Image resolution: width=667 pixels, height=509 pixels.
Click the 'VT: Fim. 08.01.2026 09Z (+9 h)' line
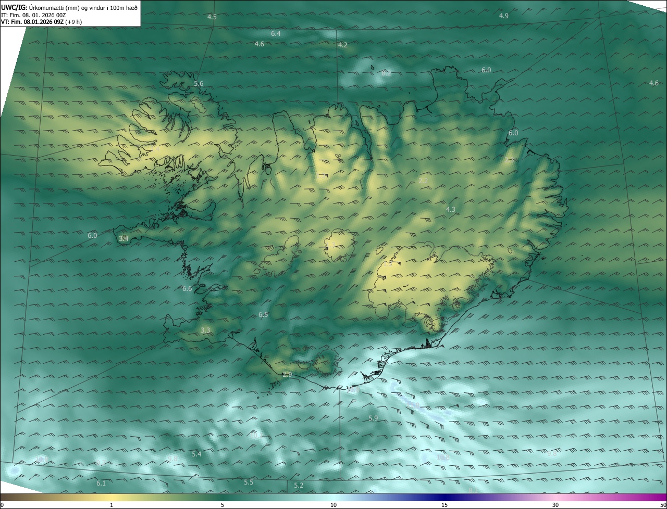coord(41,22)
